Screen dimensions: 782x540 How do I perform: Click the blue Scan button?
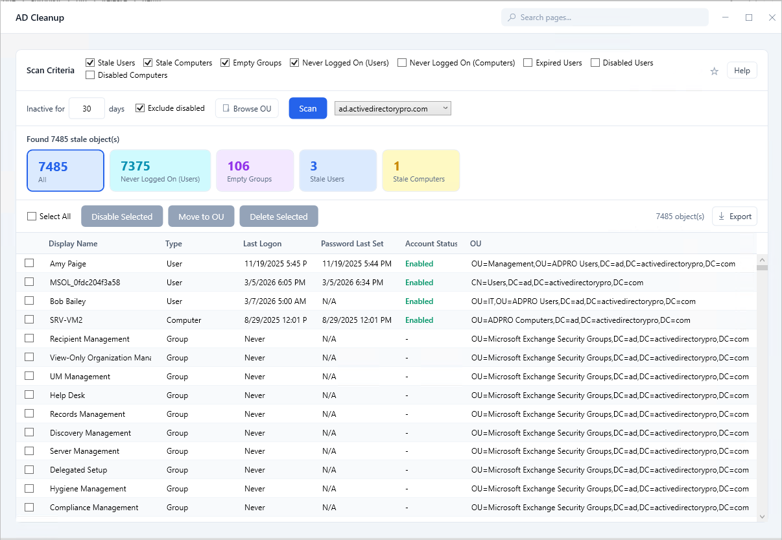(x=308, y=108)
